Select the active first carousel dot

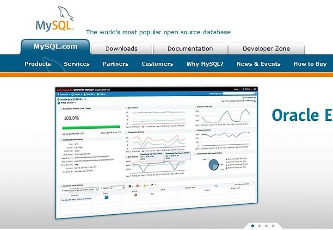[253, 226]
